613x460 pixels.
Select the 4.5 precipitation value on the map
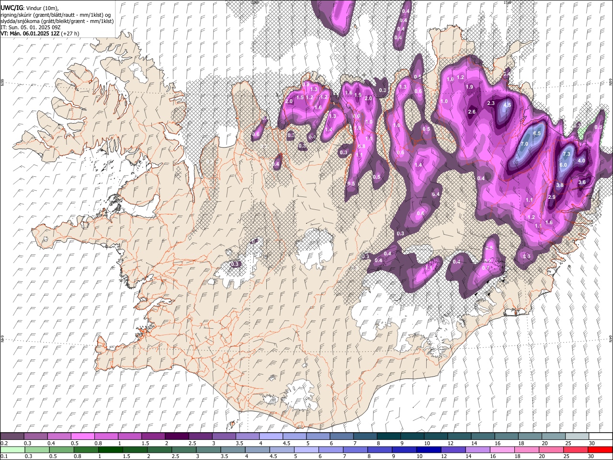(508, 105)
